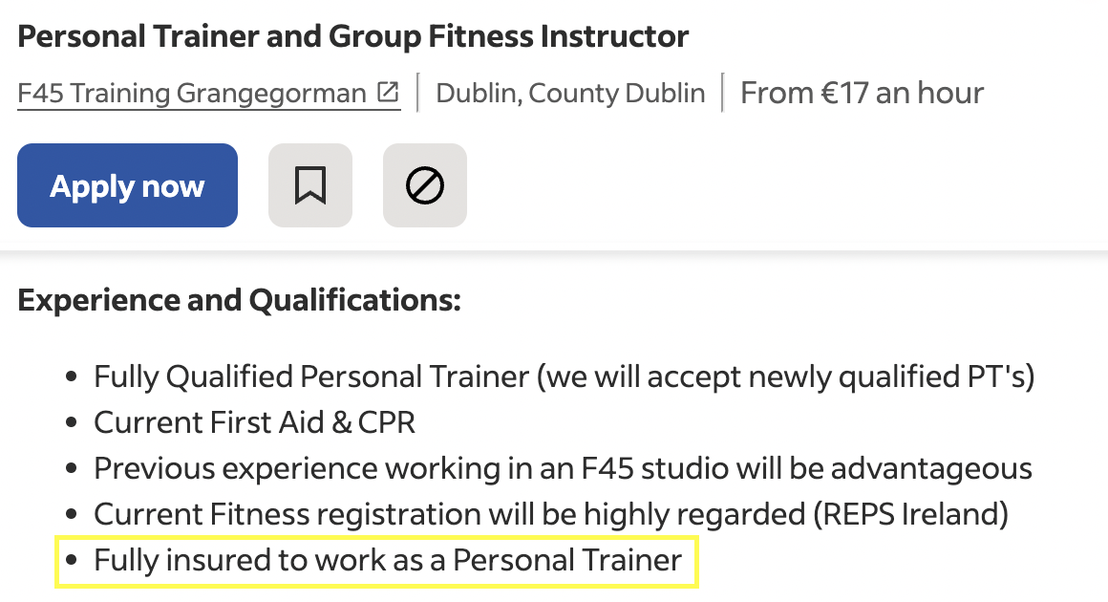Click the Experience and Qualifications heading
This screenshot has width=1108, height=602.
(239, 299)
